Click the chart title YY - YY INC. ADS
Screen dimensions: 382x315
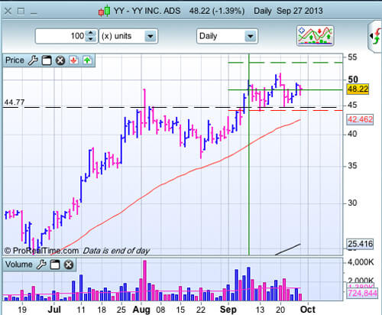click(x=147, y=11)
